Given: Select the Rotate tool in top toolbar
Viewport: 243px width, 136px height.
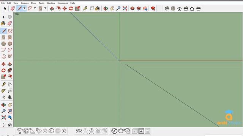Looking at the screenshot, I should coord(71,8).
